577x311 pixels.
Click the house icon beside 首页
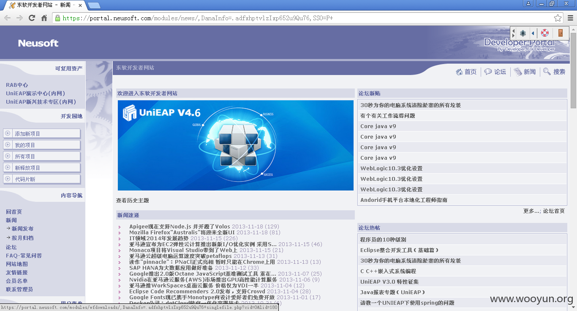[459, 72]
